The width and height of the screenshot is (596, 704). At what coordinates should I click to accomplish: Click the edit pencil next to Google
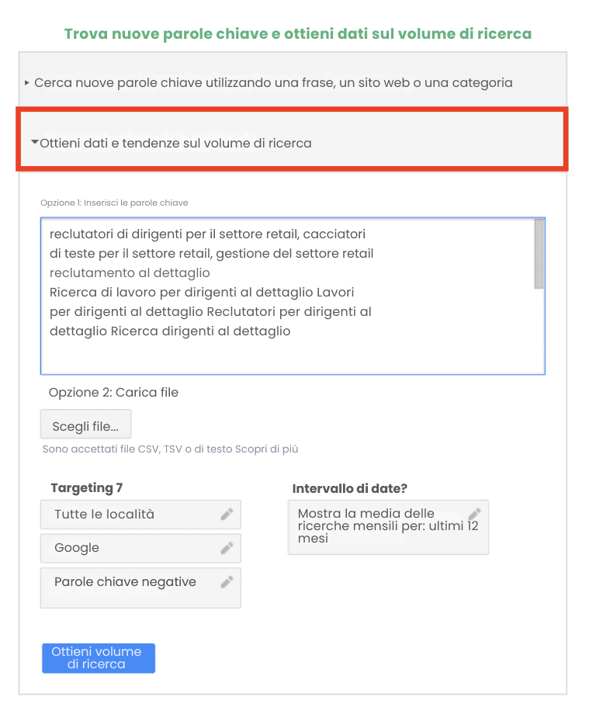(227, 548)
